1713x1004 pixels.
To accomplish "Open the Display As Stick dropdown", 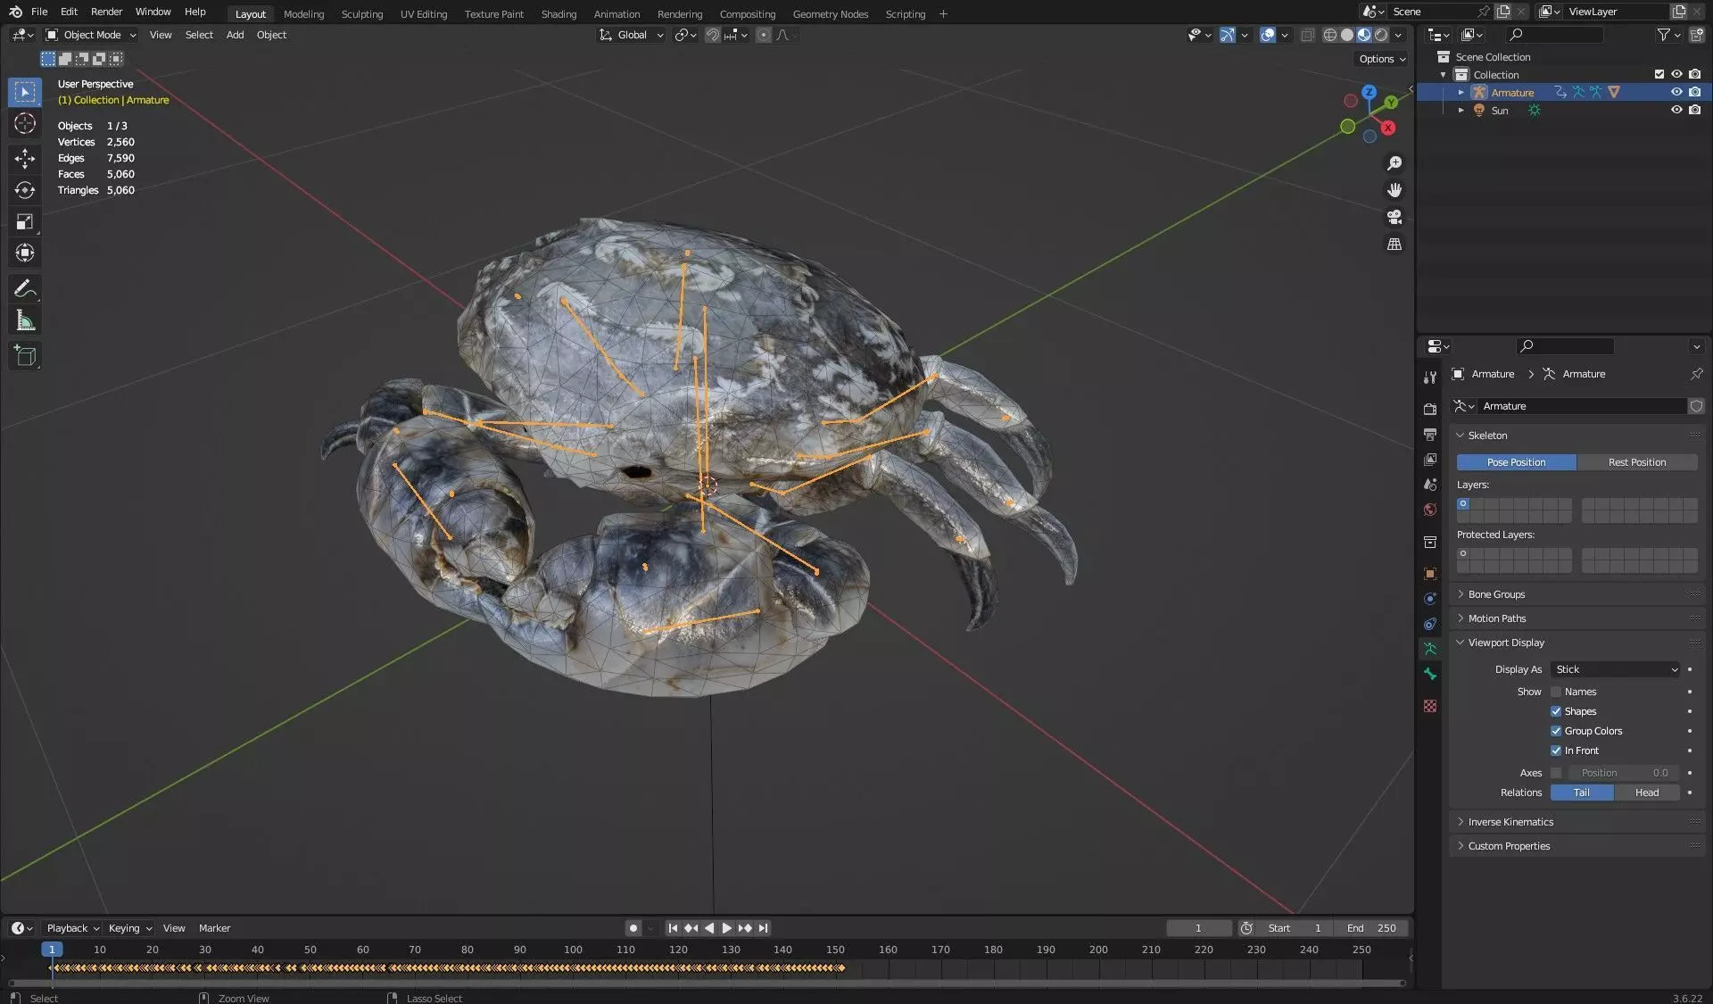I will tap(1616, 669).
